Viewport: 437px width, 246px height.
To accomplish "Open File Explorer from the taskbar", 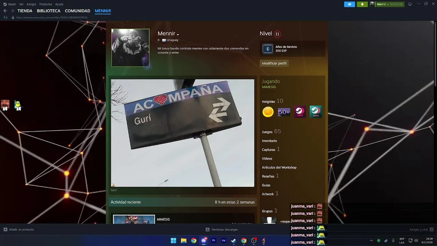I will [x=184, y=241].
